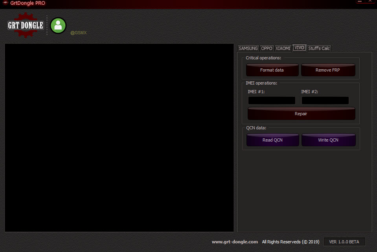Click the IMEI operations label
Viewport: 377px width, 252px height.
[x=261, y=83]
